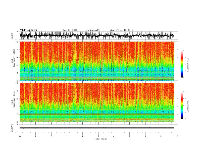Click the ch.1 color bar unit label log(PSD)
The width and height of the screenshot is (199, 153).
point(188,65)
